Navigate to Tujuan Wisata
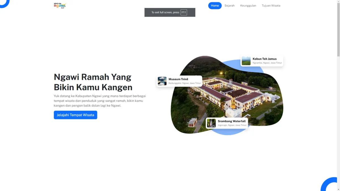The image size is (340, 191). point(271,6)
